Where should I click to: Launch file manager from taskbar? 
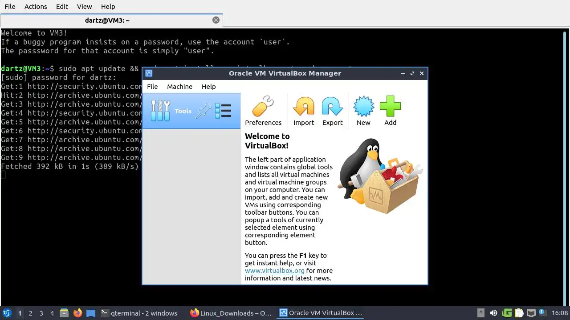(64, 313)
